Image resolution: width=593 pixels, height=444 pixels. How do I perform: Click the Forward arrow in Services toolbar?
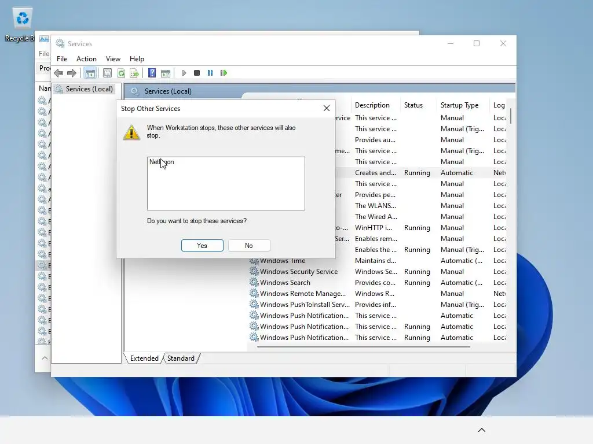[x=71, y=73]
